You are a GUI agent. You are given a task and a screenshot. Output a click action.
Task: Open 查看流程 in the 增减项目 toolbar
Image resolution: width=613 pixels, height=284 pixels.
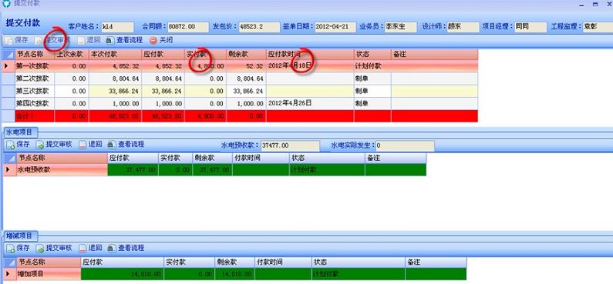click(126, 248)
